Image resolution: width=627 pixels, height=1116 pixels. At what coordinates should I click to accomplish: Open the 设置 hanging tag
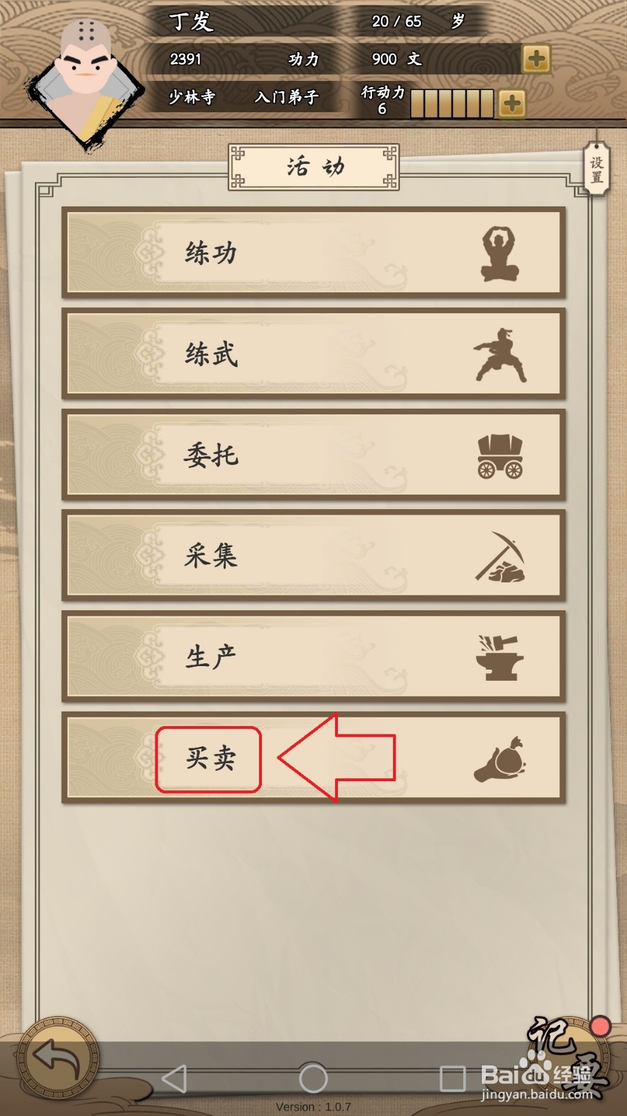[596, 169]
